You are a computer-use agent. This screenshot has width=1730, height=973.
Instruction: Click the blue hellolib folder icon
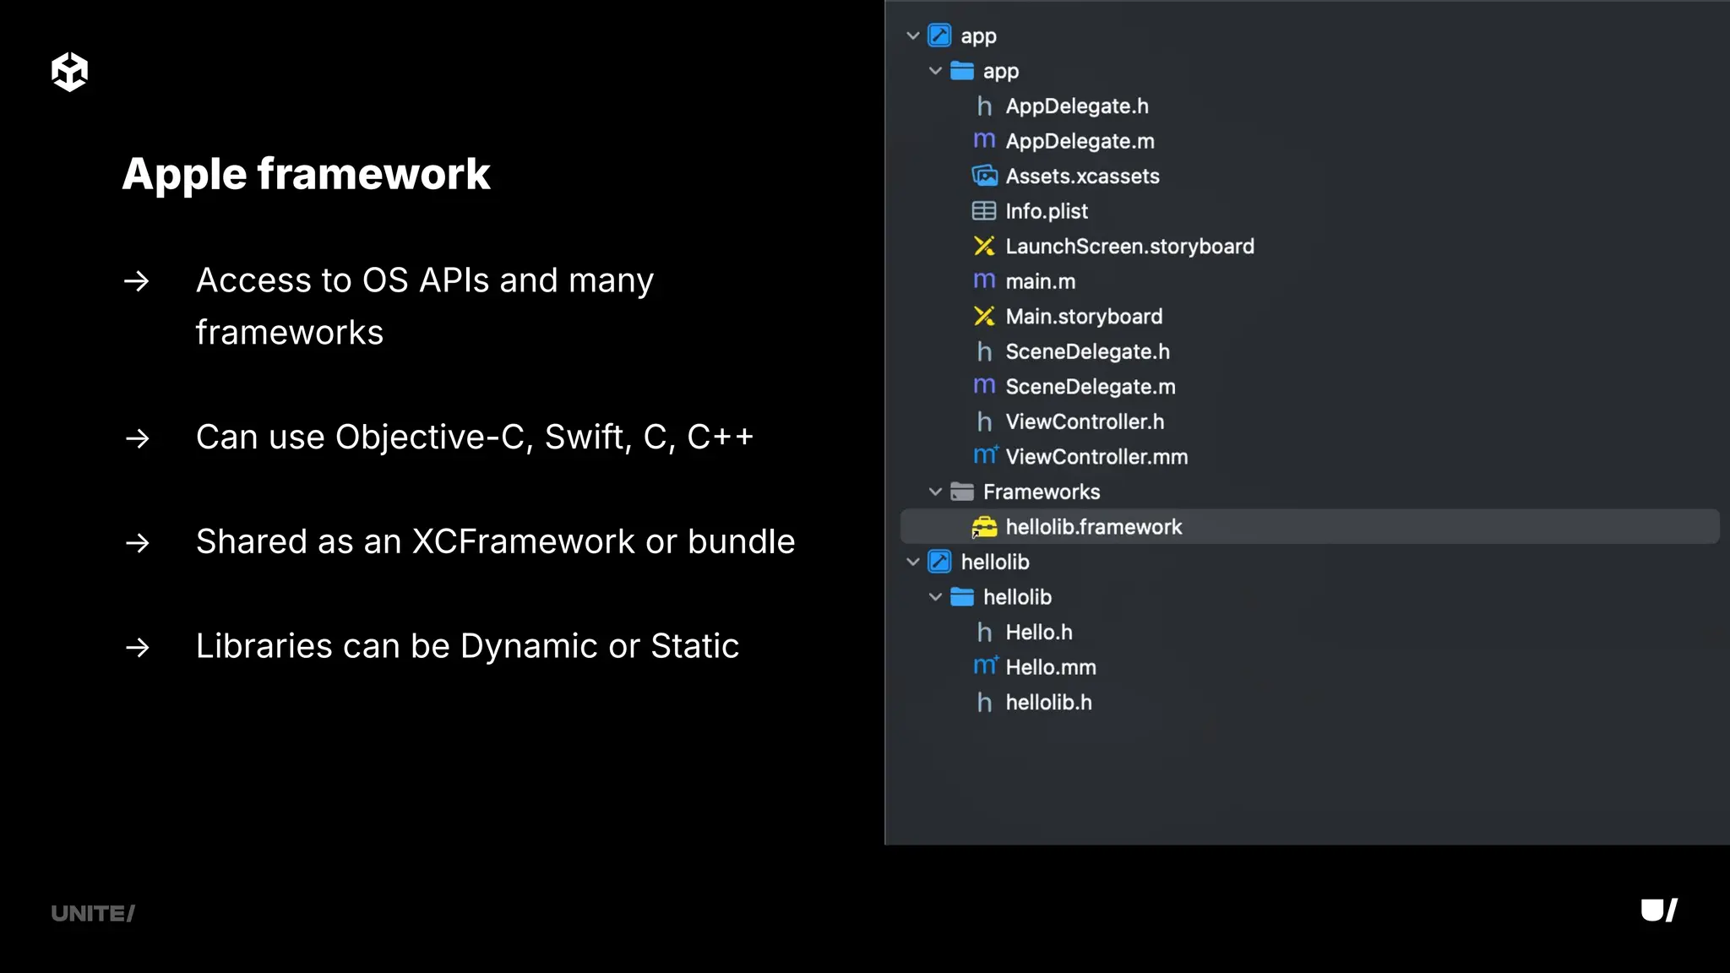tap(962, 597)
